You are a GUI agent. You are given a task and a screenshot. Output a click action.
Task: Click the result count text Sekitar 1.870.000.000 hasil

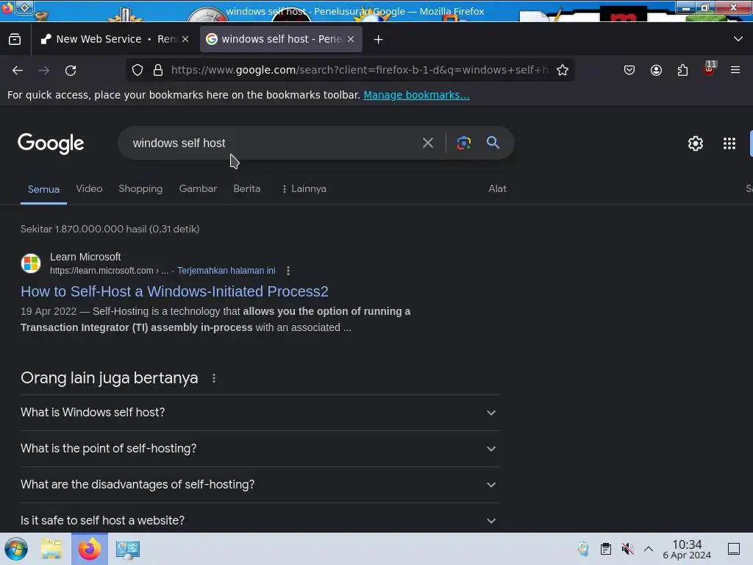(x=110, y=230)
